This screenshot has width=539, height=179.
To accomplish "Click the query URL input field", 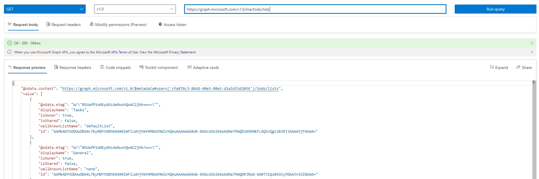I will pyautogui.click(x=315, y=9).
